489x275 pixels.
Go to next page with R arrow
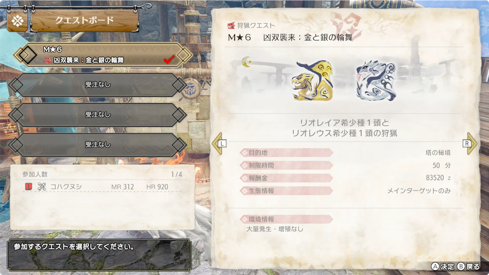470,143
